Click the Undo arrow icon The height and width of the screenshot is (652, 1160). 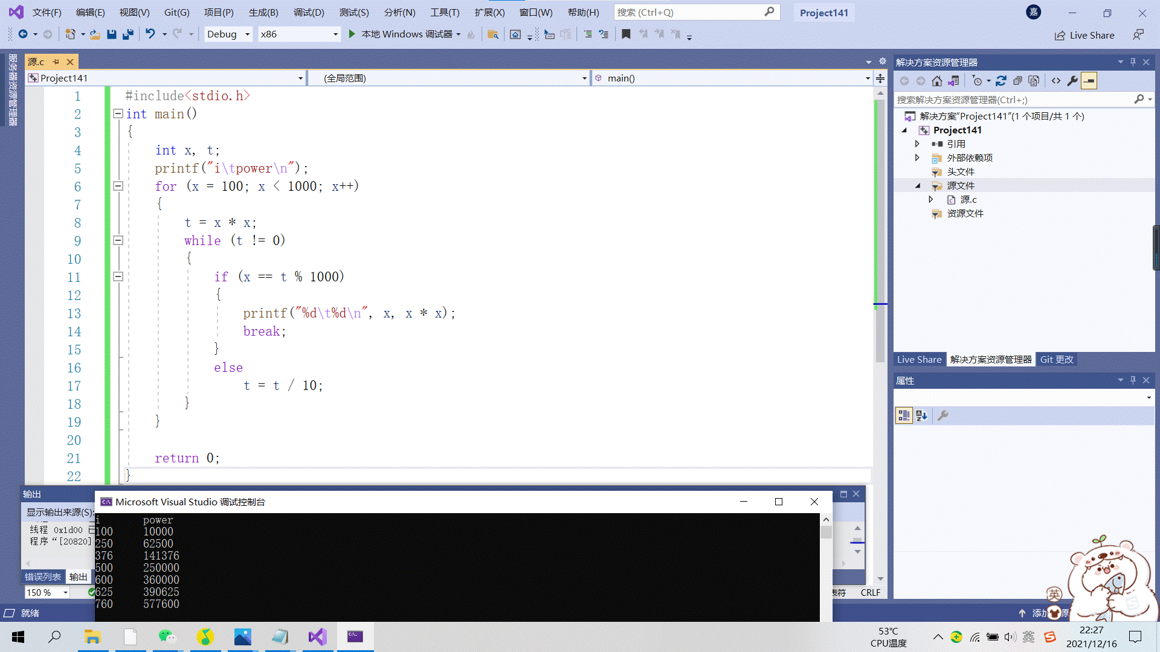tap(150, 34)
